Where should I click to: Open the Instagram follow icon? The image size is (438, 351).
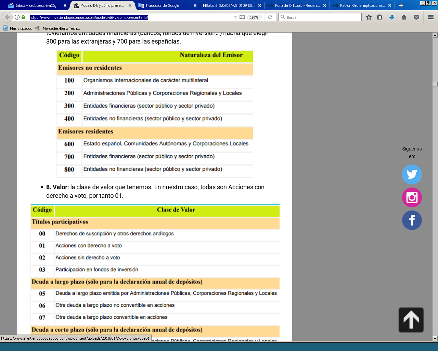[x=412, y=197]
